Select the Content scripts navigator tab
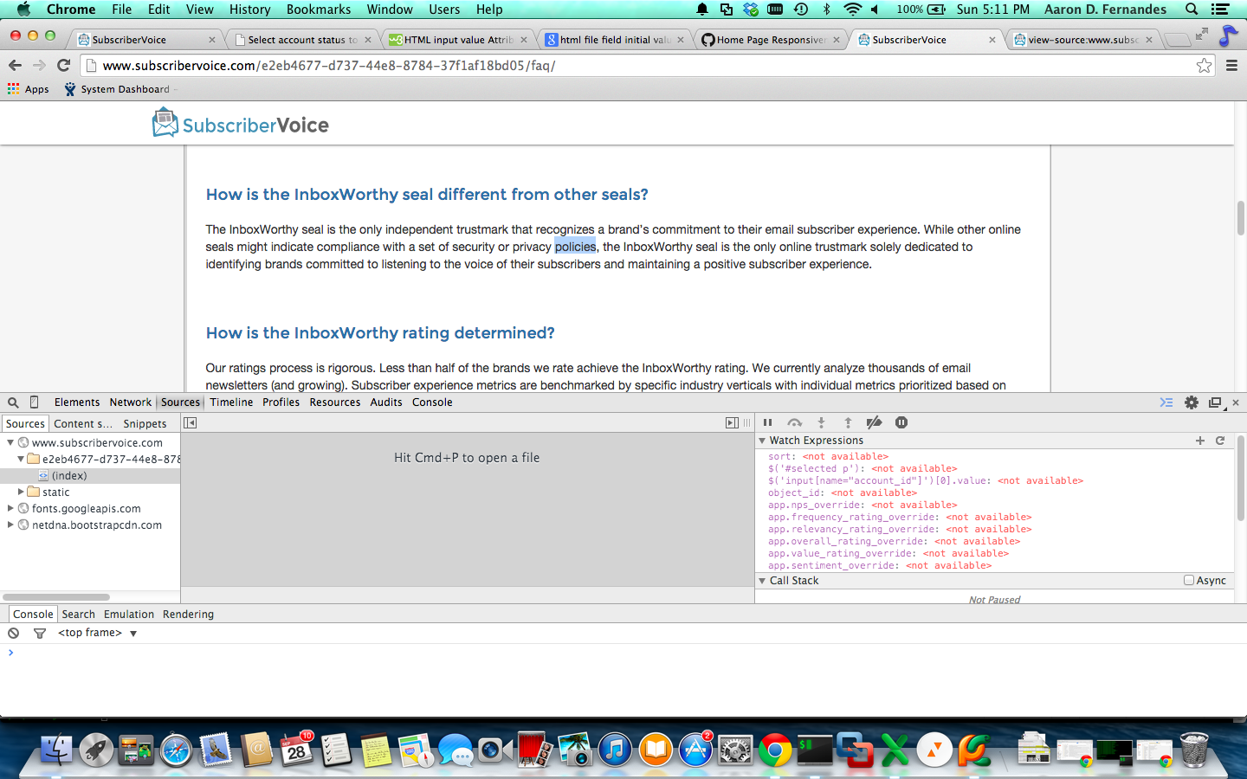This screenshot has height=779, width=1247. click(x=83, y=424)
